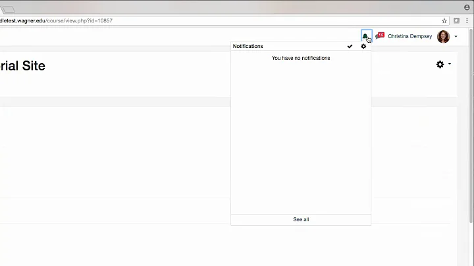Viewport: 474px width, 266px height.
Task: Bookmark this page with star icon
Action: [x=444, y=20]
